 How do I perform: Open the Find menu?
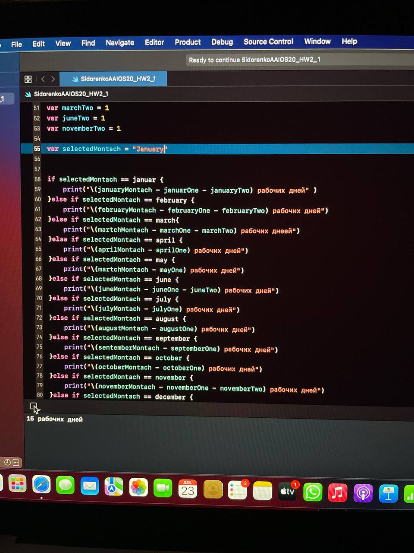tap(88, 43)
